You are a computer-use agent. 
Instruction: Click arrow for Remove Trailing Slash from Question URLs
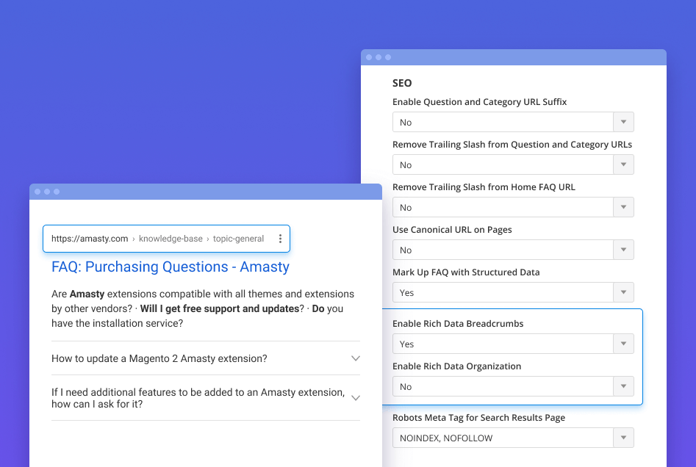[x=623, y=165]
